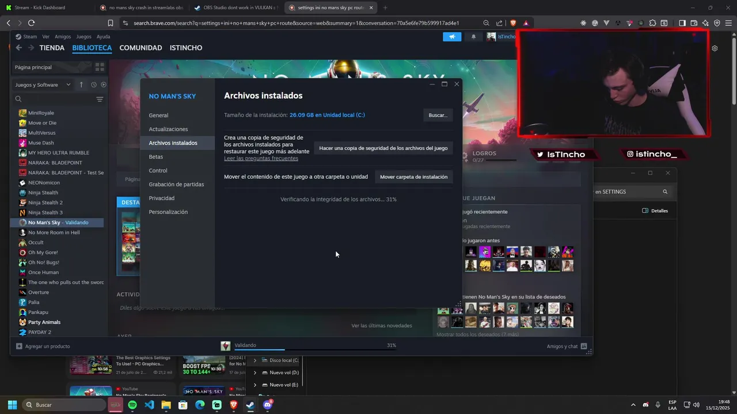737x414 pixels.
Task: Expand Nuevo vol (E:) tree node
Action: coord(255,385)
